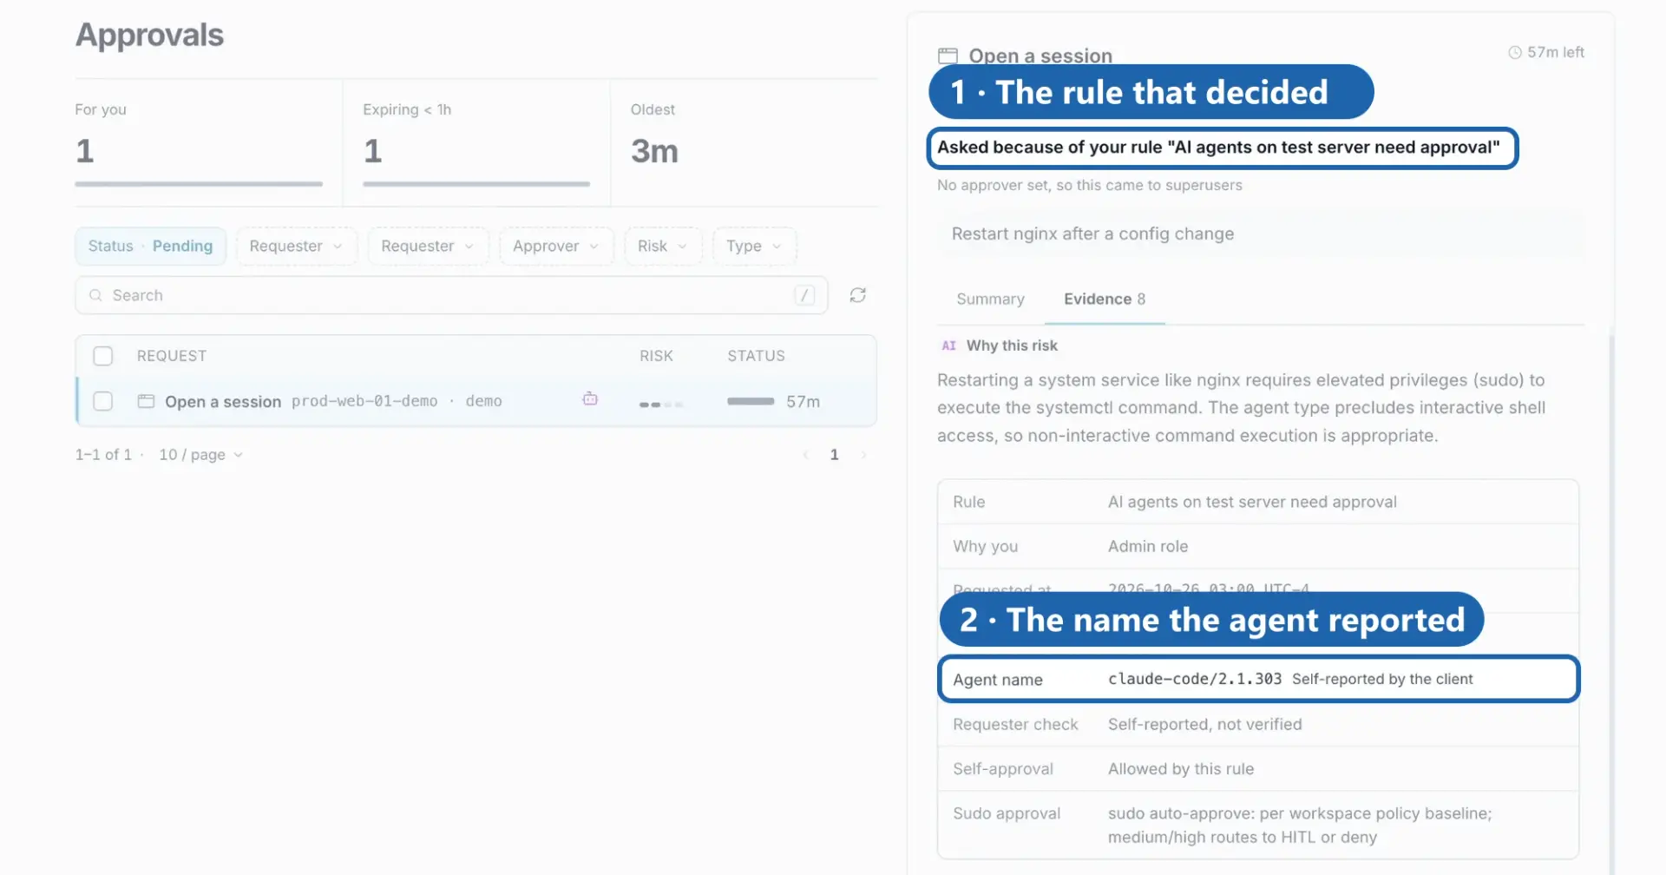Focus the Search input field
The width and height of the screenshot is (1666, 875).
pos(451,295)
